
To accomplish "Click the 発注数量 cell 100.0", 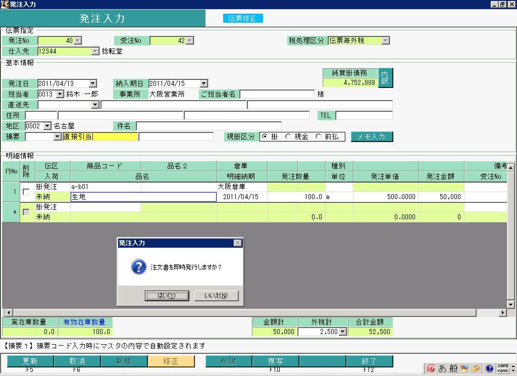I will (x=296, y=197).
